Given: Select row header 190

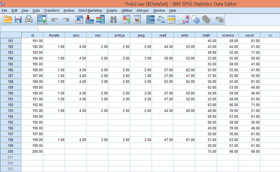Looking at the screenshot, I should coord(11,93).
